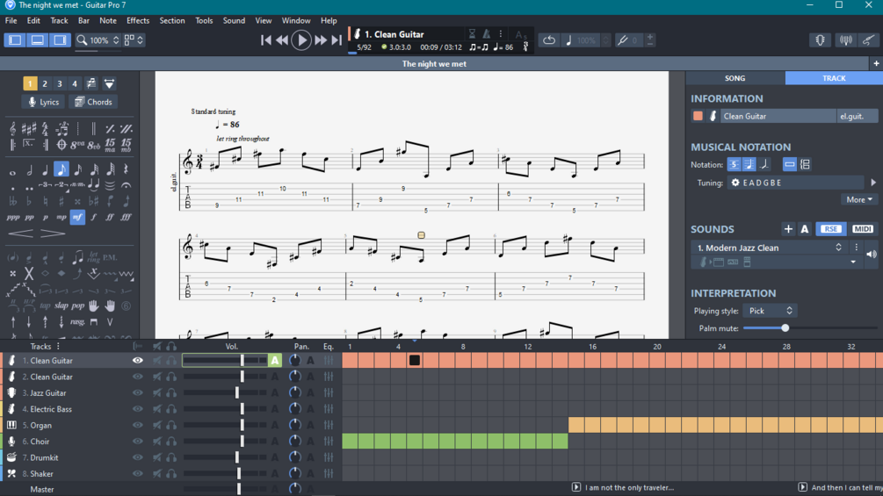Open the Chords panel
Screen dimensions: 883x496
pos(93,102)
